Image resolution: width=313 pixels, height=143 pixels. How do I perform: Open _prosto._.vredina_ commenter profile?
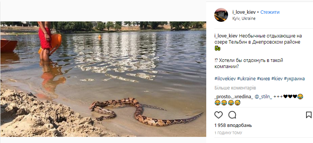pyautogui.click(x=234, y=97)
